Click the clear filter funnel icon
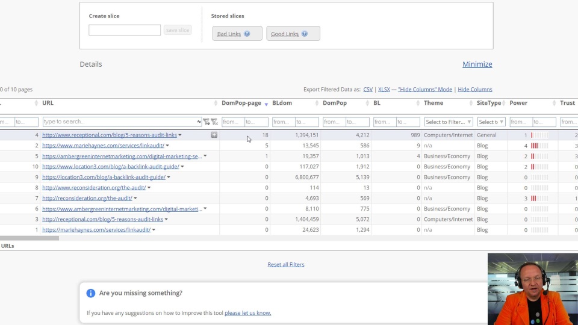This screenshot has width=578, height=325. 214,122
